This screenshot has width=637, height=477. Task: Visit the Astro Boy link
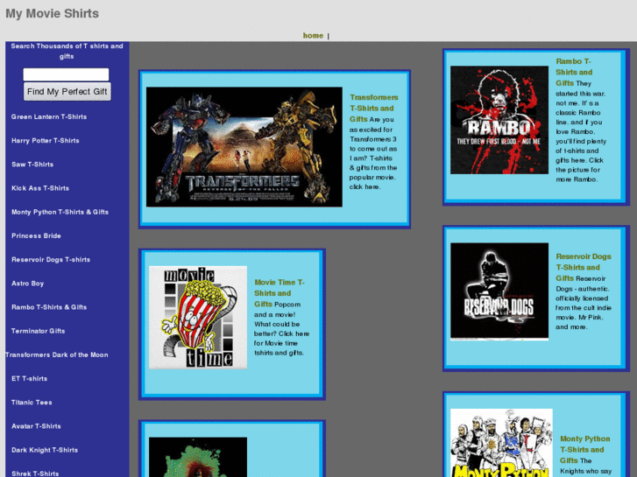[28, 284]
